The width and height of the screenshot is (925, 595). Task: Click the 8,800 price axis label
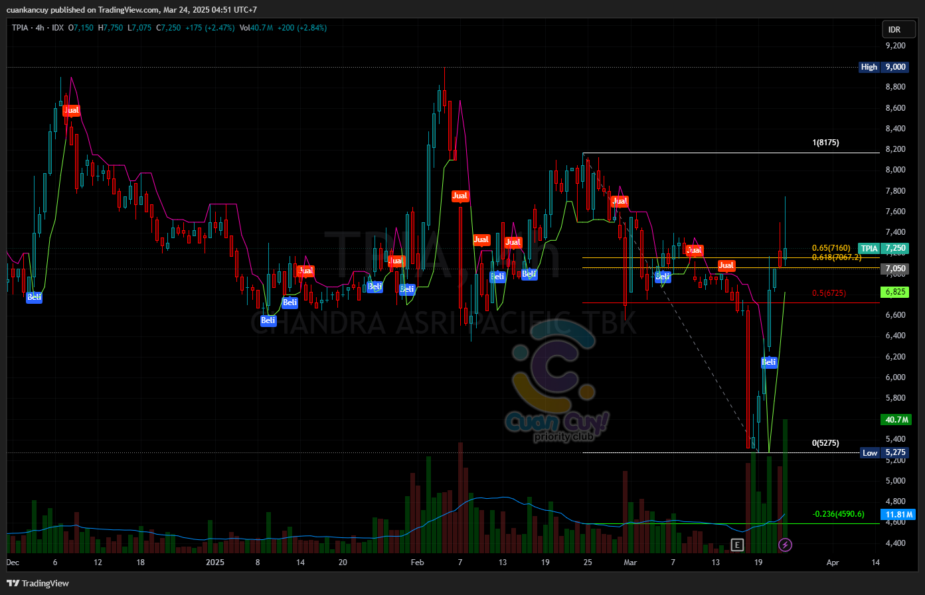tap(895, 87)
